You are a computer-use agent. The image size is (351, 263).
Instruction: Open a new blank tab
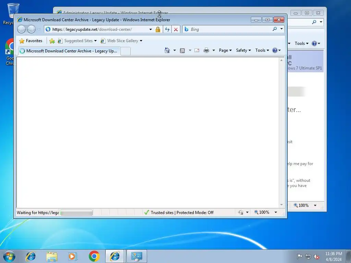pos(125,51)
